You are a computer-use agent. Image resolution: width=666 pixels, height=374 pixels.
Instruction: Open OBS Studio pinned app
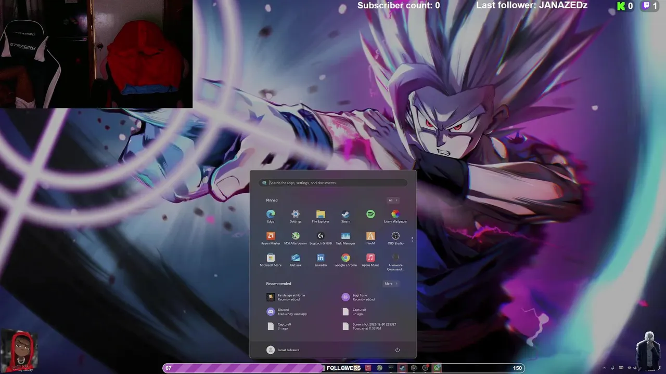coord(395,238)
